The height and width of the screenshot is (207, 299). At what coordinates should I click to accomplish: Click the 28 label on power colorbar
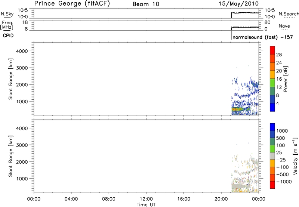pyautogui.click(x=279, y=55)
